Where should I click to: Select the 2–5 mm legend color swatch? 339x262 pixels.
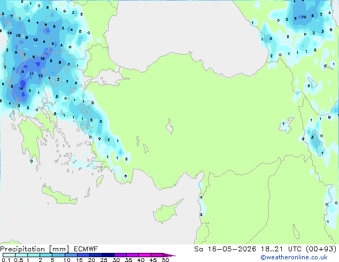(46, 255)
